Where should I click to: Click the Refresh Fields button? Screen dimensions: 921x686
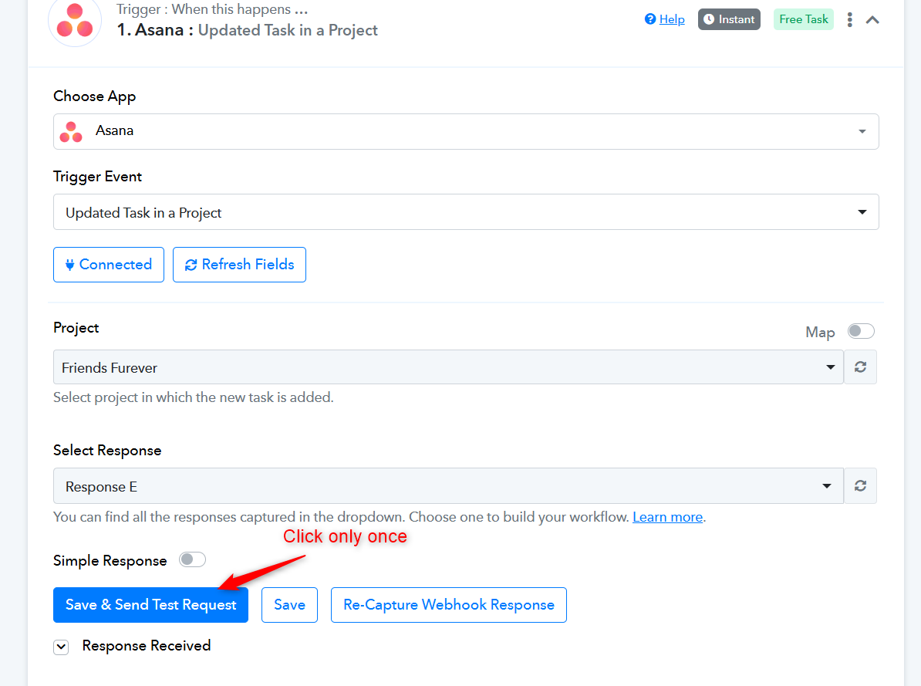(x=239, y=265)
